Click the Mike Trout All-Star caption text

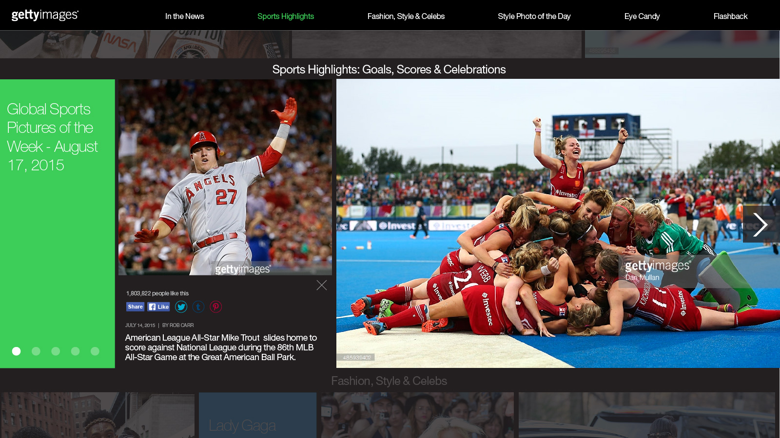pos(221,347)
